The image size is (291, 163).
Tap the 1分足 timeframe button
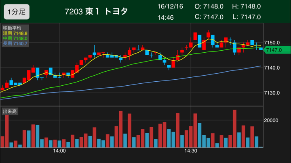click(16, 12)
